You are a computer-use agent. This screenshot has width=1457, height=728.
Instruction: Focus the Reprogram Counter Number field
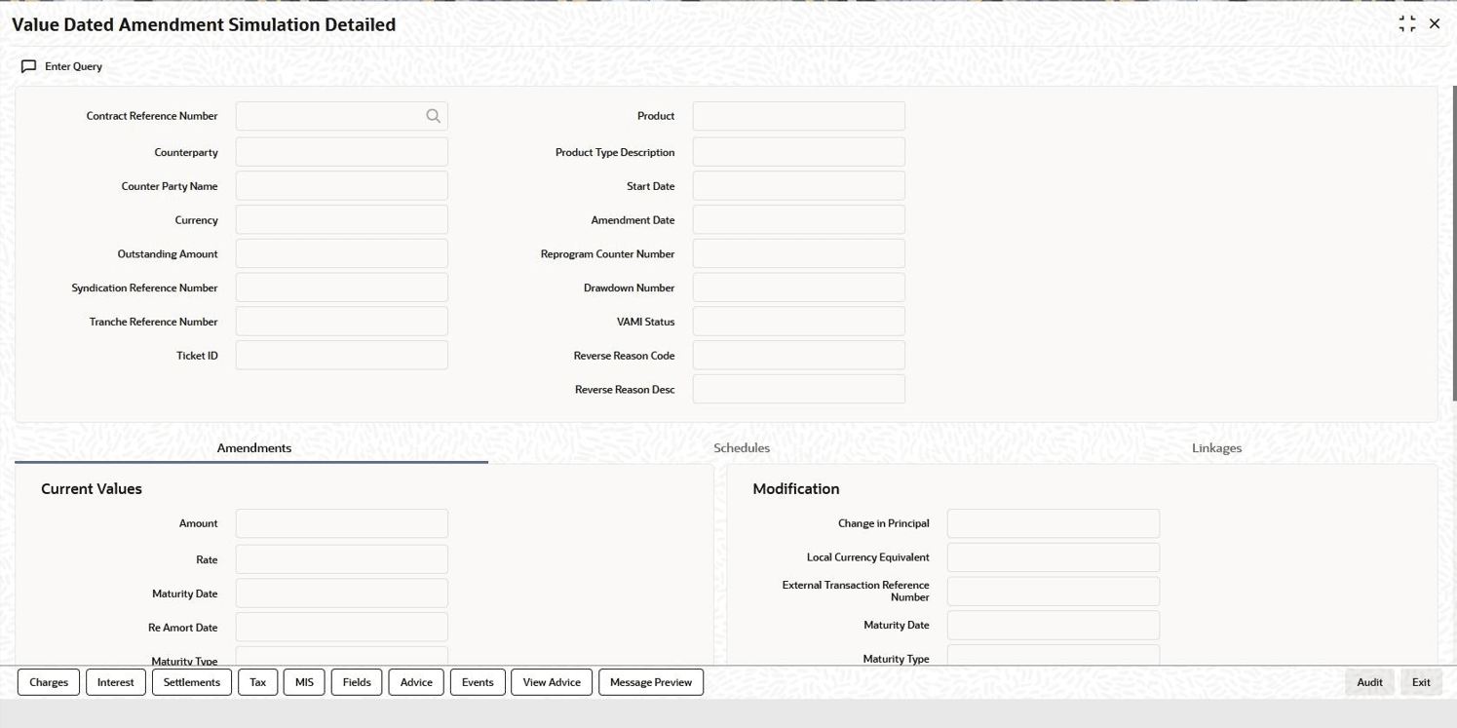[x=799, y=253]
